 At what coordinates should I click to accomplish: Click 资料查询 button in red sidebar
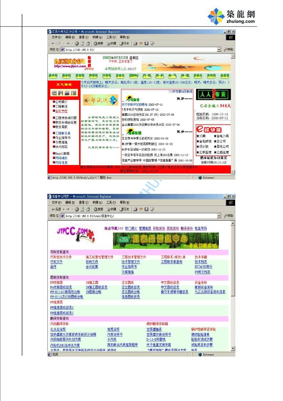[x=64, y=93]
